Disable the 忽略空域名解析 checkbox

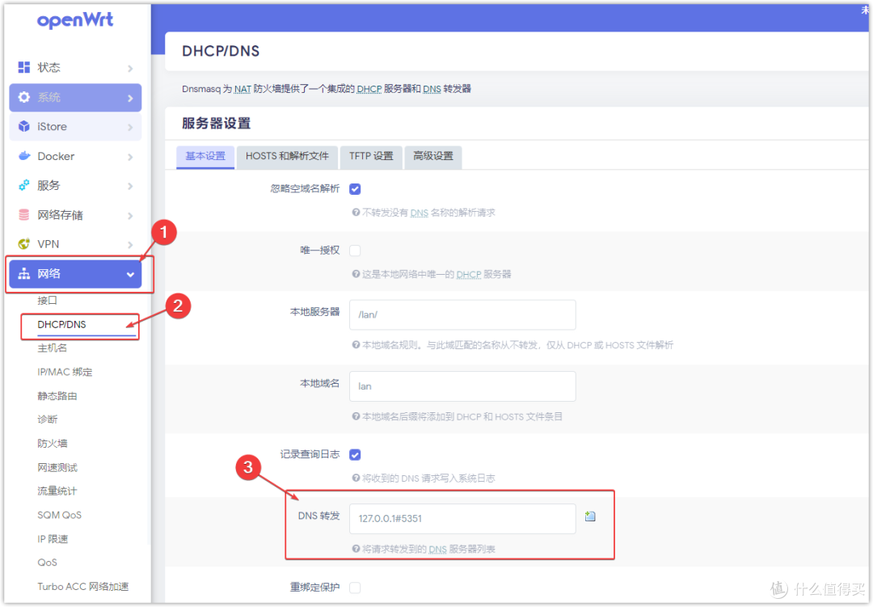[x=355, y=188]
